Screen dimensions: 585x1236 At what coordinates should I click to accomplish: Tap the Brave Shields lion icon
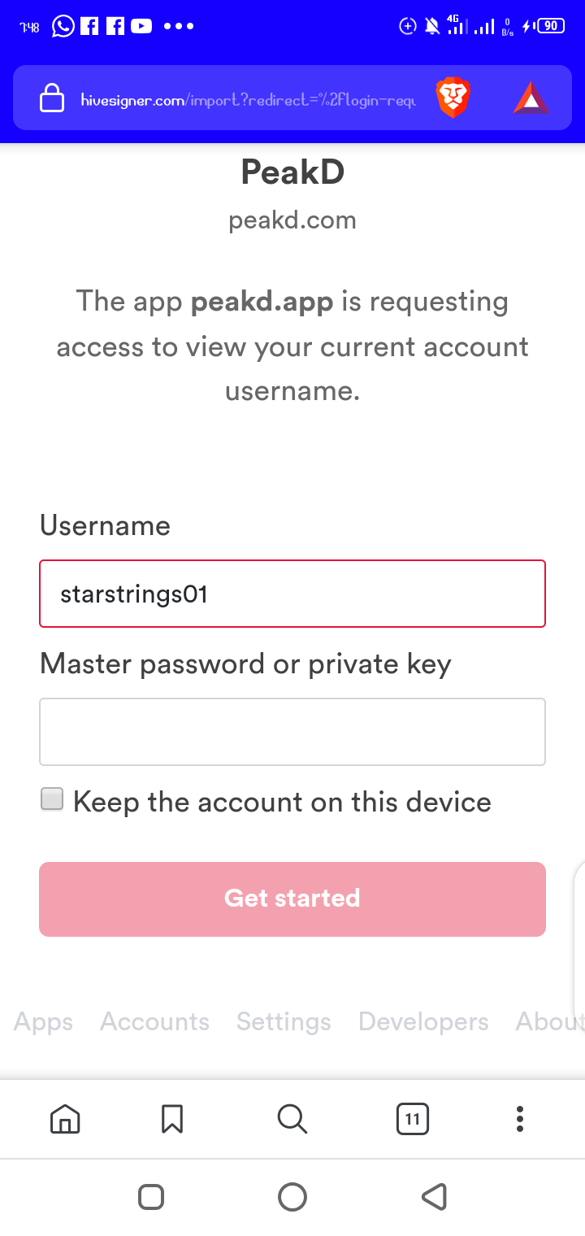pos(453,98)
